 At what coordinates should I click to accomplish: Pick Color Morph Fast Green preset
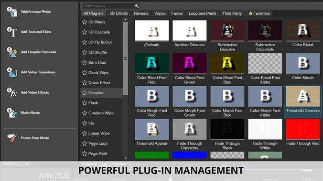pyautogui.click(x=190, y=96)
